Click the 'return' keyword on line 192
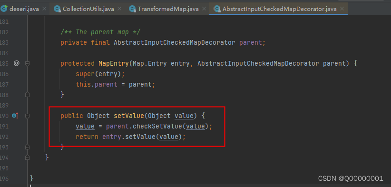391x187 pixels. (x=87, y=137)
